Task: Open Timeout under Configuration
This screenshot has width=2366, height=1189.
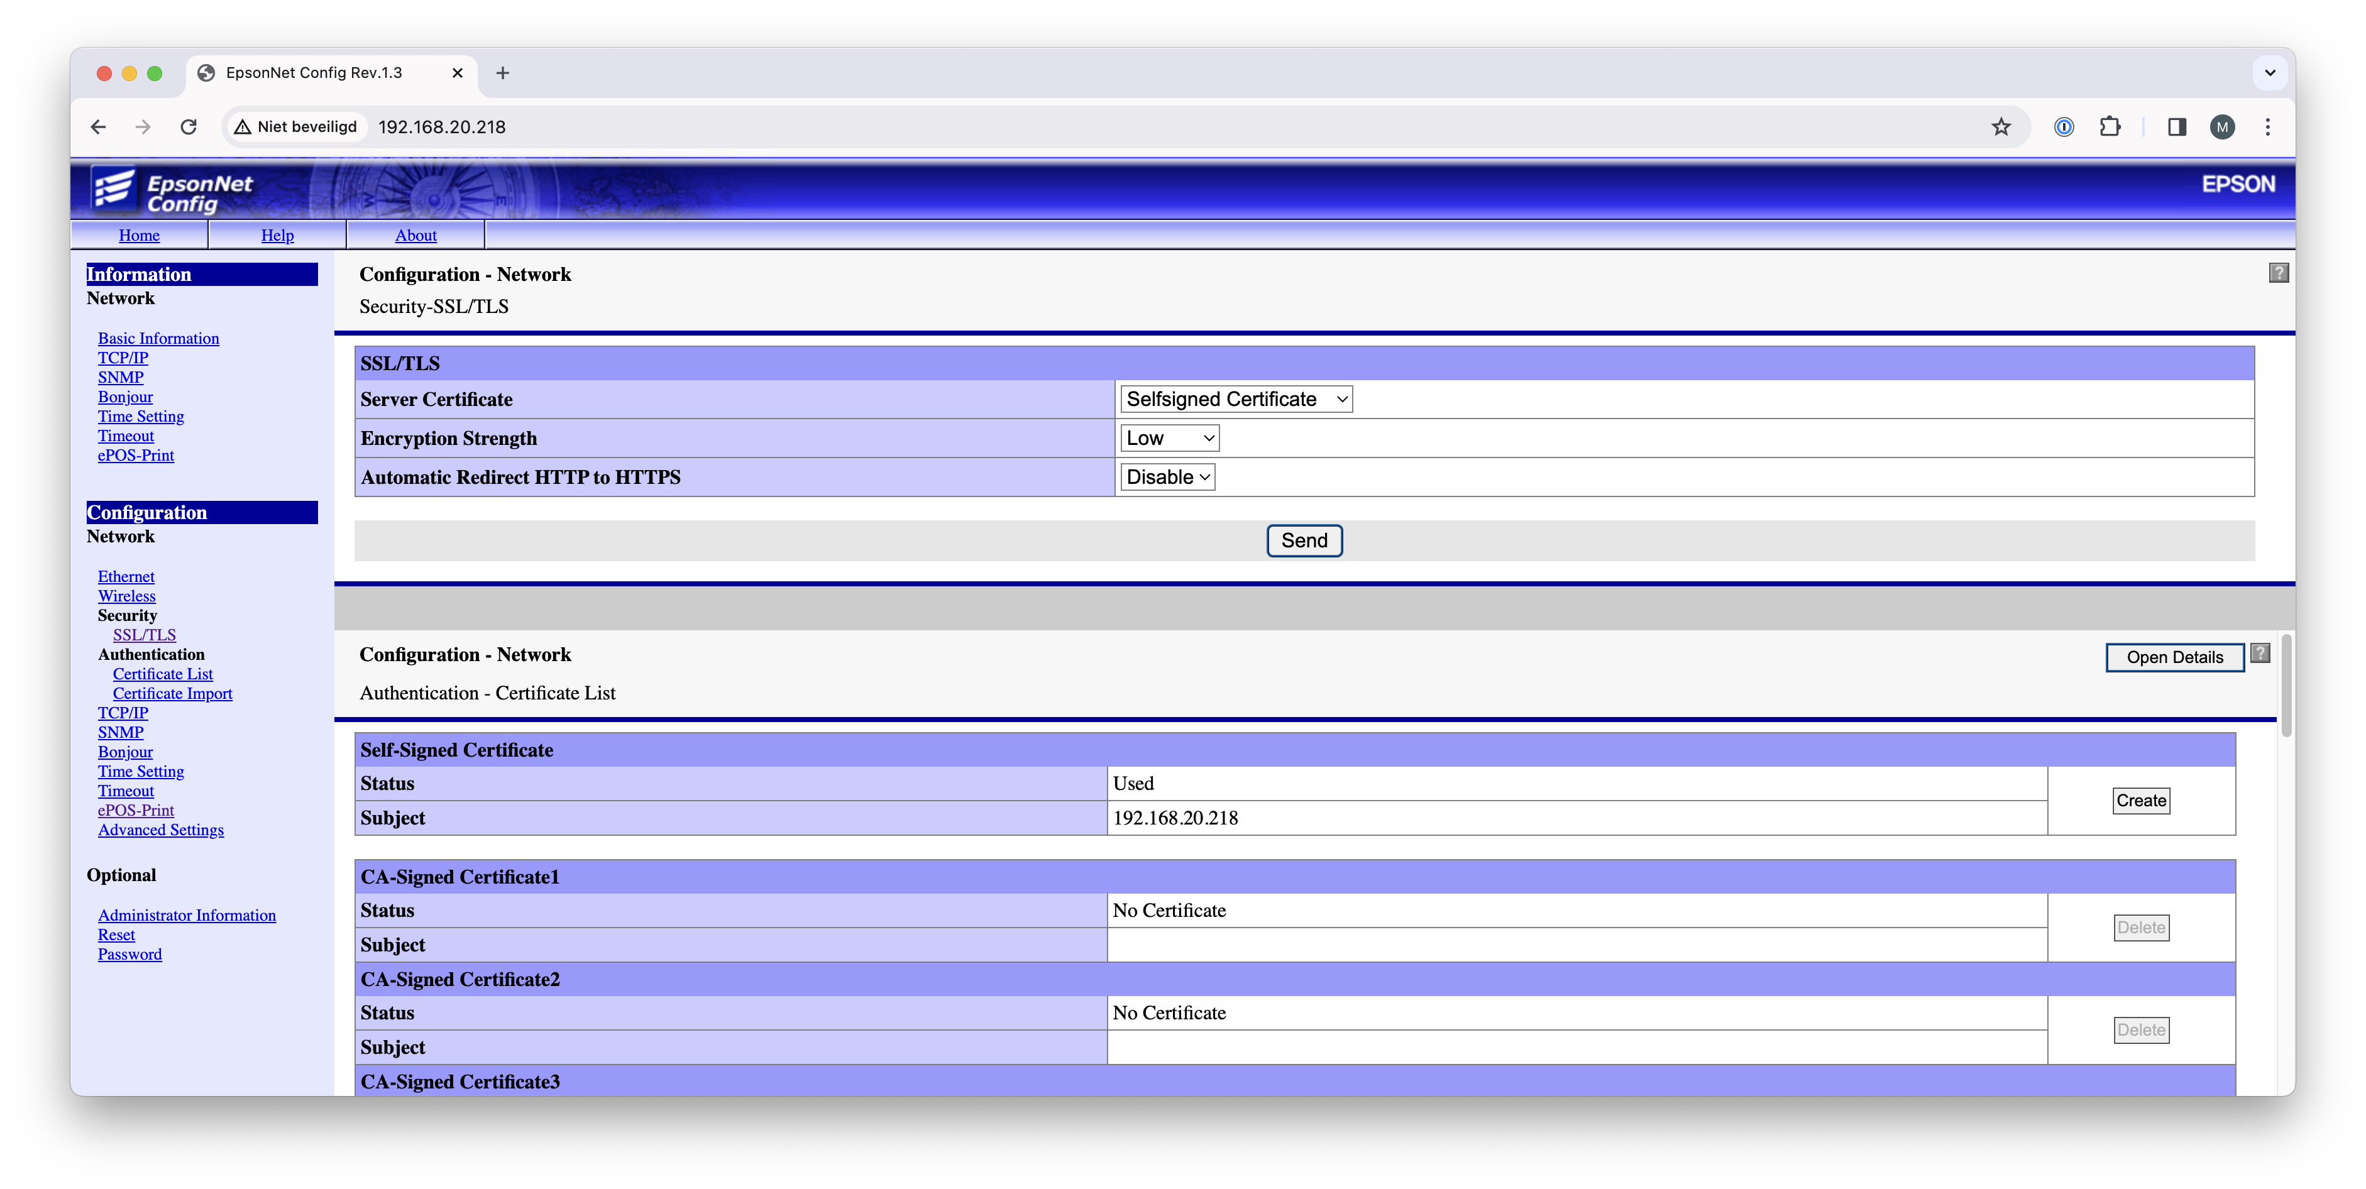Action: click(x=126, y=791)
